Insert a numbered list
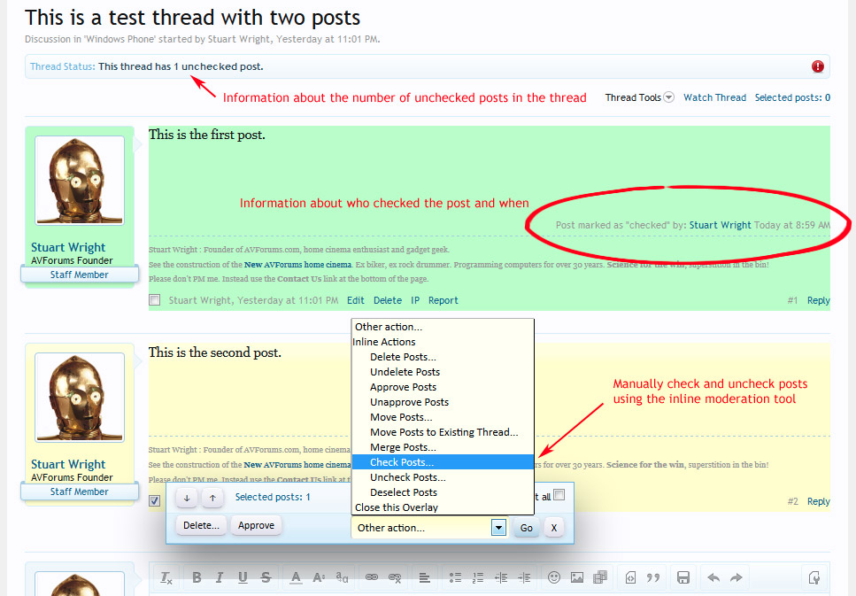The image size is (856, 596). point(478,577)
